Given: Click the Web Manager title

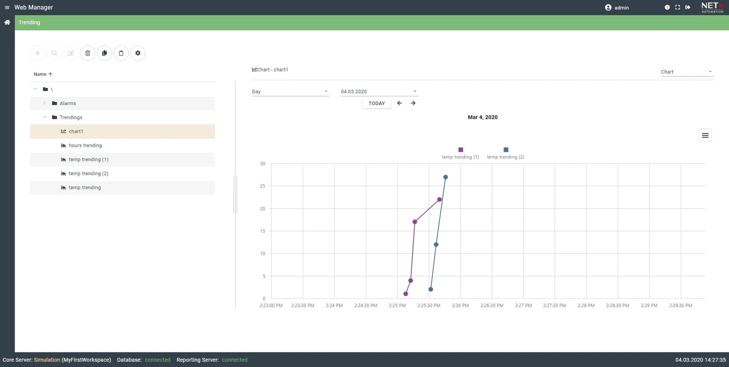Looking at the screenshot, I should (x=34, y=7).
